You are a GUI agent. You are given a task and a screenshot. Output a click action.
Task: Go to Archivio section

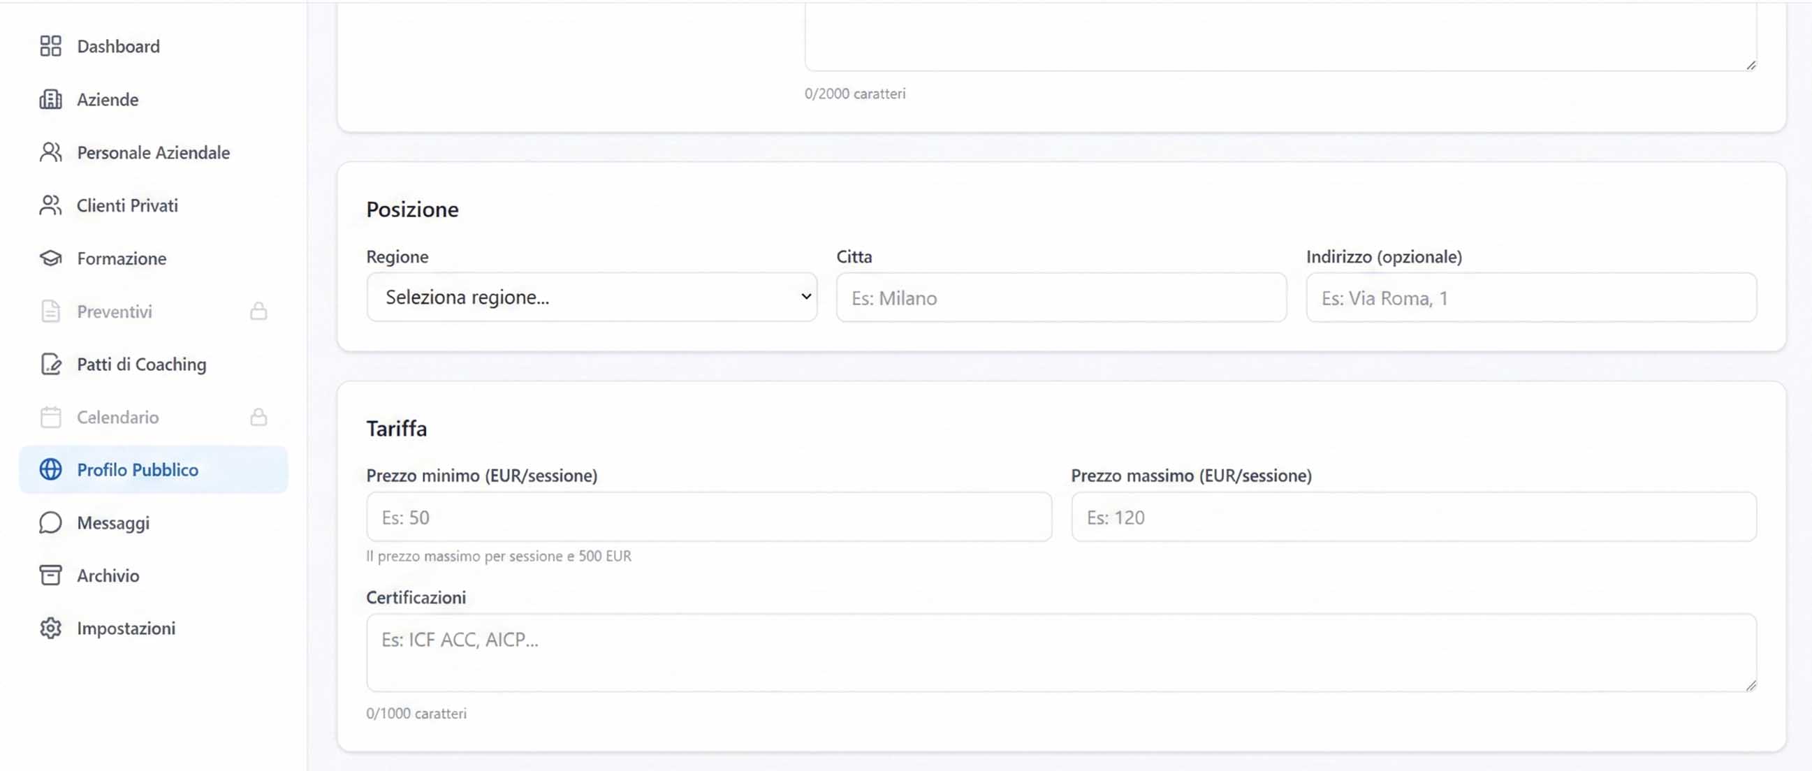click(x=154, y=575)
